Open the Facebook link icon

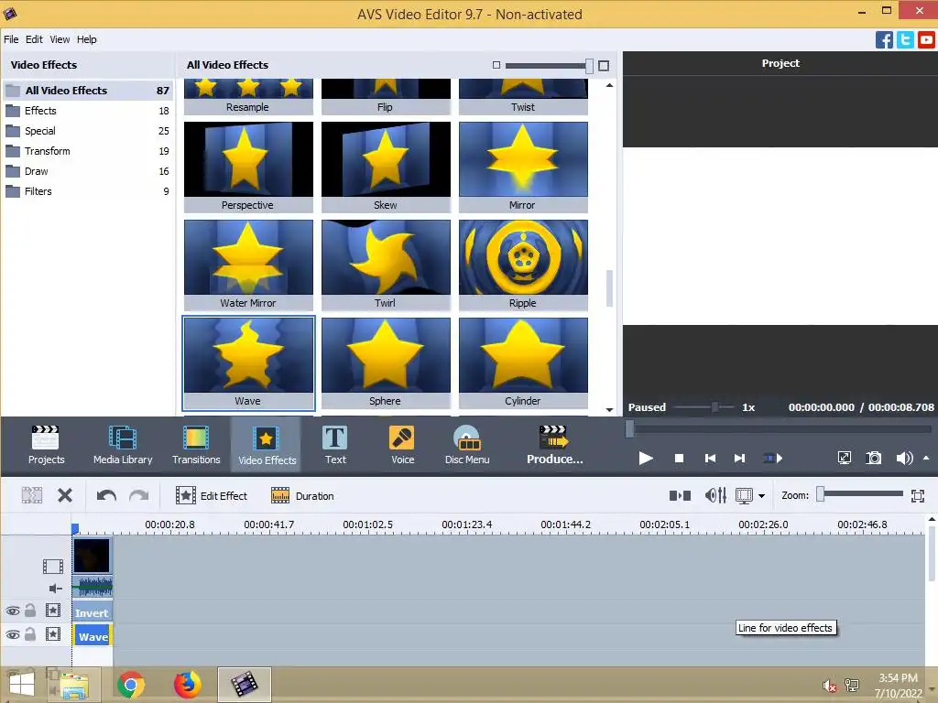click(884, 39)
